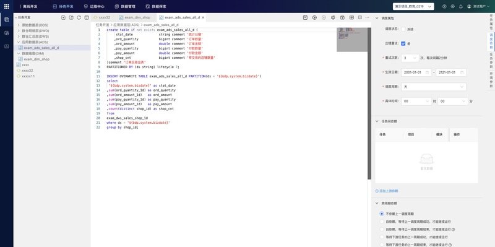Uncheck the 出错重试 retry checkbox
The width and height of the screenshot is (495, 247).
click(403, 43)
